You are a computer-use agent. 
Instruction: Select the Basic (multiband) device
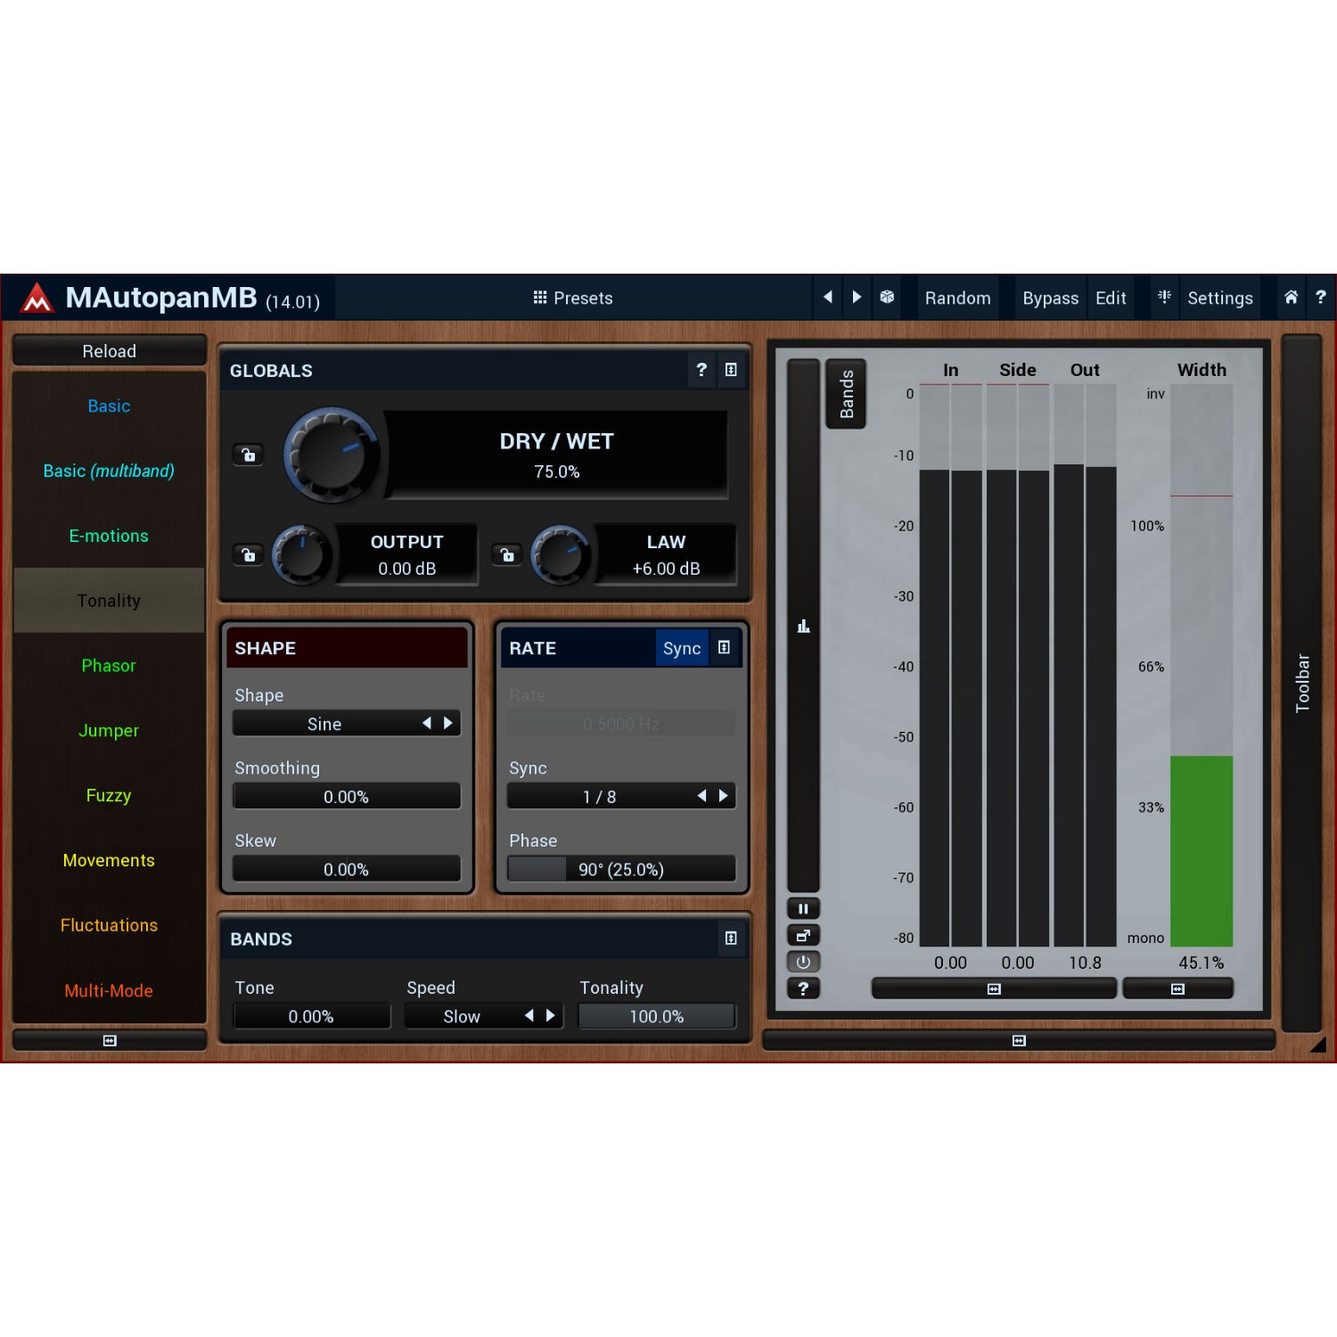click(109, 471)
